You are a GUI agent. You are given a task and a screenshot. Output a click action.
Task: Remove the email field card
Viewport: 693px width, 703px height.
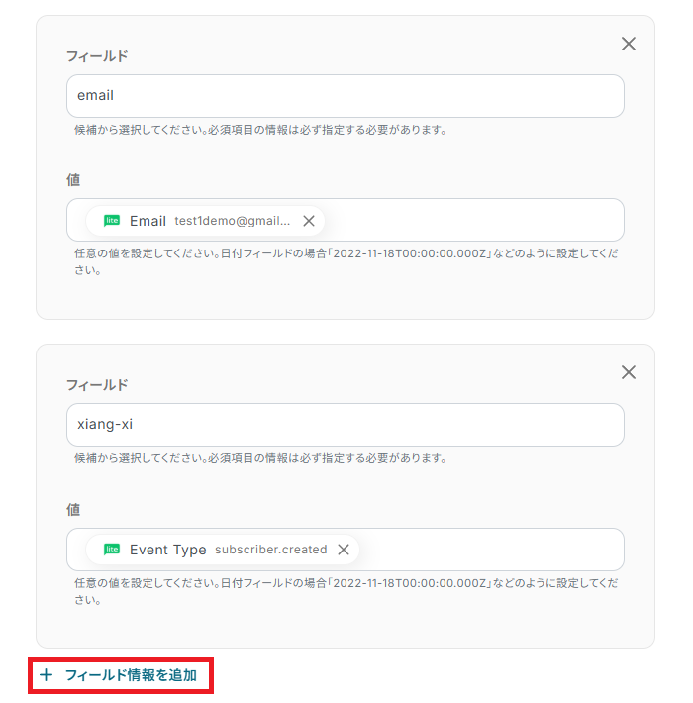[x=628, y=44]
